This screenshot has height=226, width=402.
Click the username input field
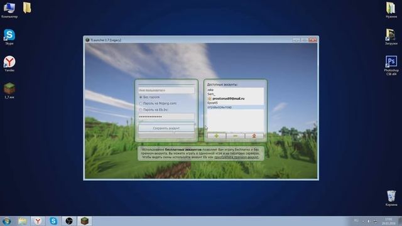click(x=166, y=90)
